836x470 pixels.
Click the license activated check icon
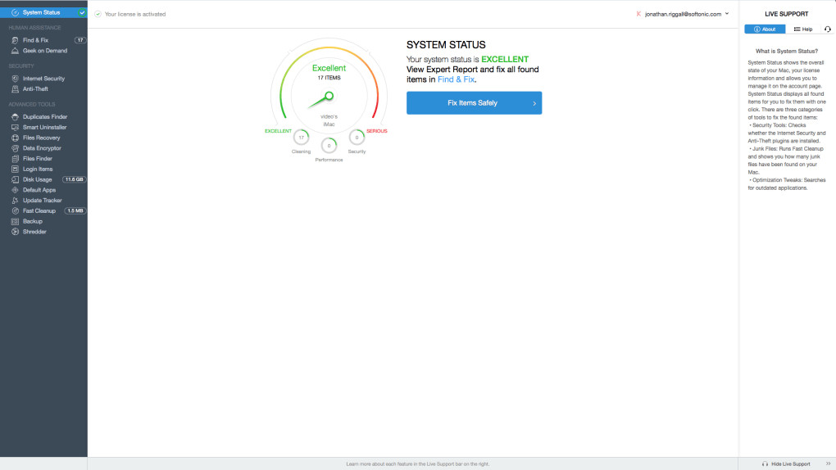coord(98,15)
